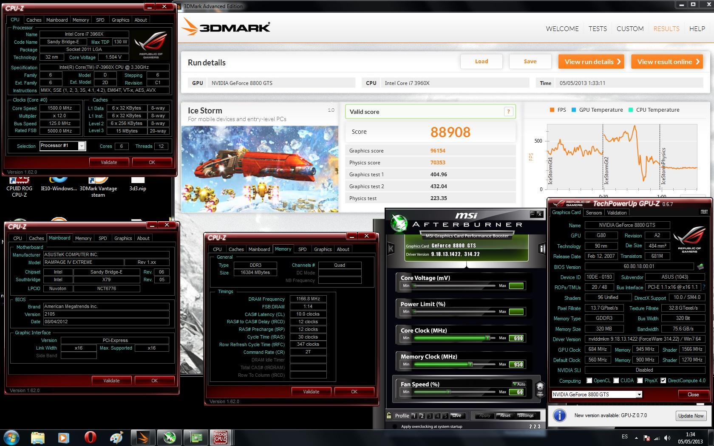Open the Caches tab in top CPU-Z

(34, 20)
